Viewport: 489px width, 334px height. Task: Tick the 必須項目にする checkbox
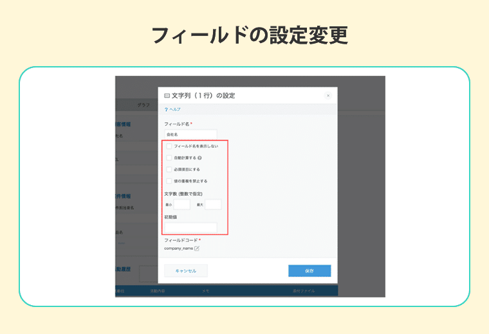(x=169, y=170)
